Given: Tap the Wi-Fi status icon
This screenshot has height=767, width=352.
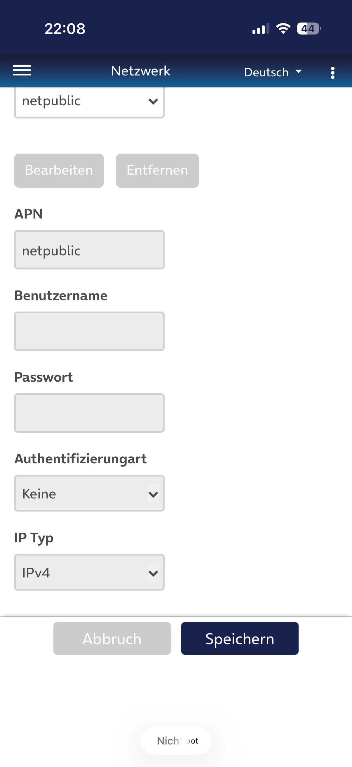Looking at the screenshot, I should (283, 29).
